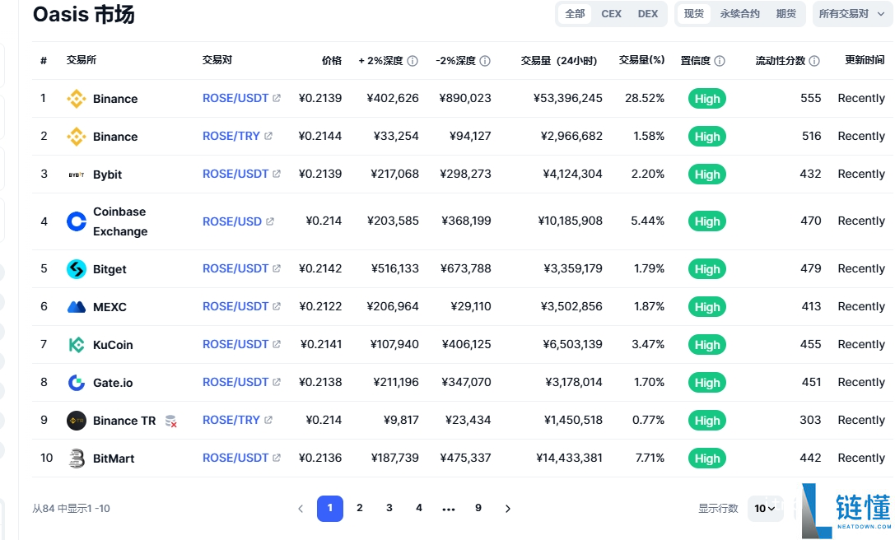Click the MEXC exchange logo

[x=77, y=307]
